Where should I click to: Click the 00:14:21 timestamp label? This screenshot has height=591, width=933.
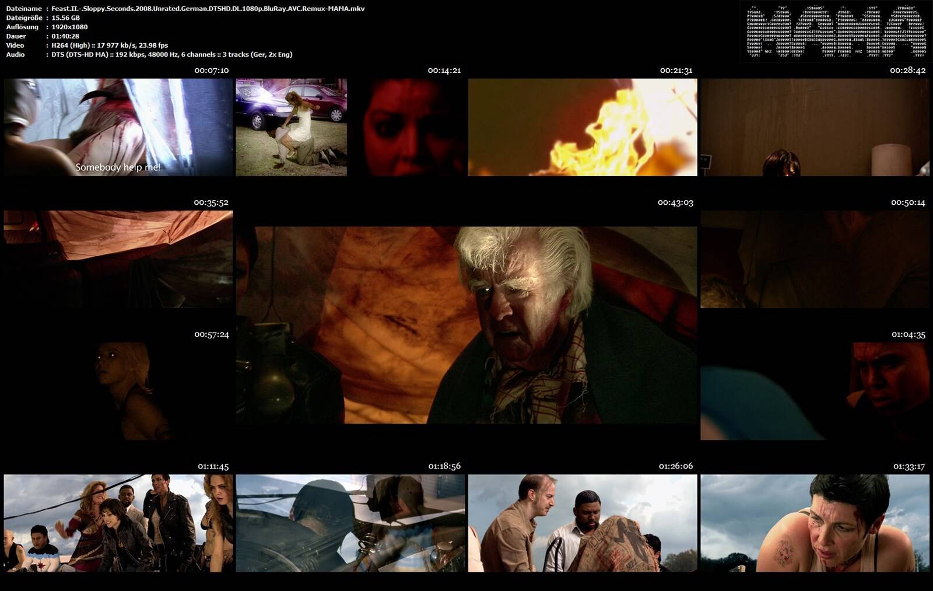click(444, 71)
